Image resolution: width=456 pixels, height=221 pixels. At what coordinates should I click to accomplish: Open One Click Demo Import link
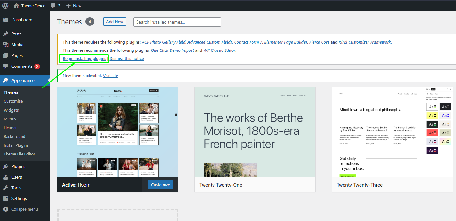click(172, 50)
